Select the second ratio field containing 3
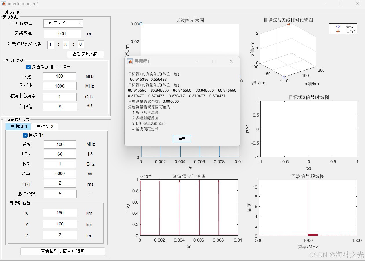Viewport: 365px width, 261px height. 65,45
